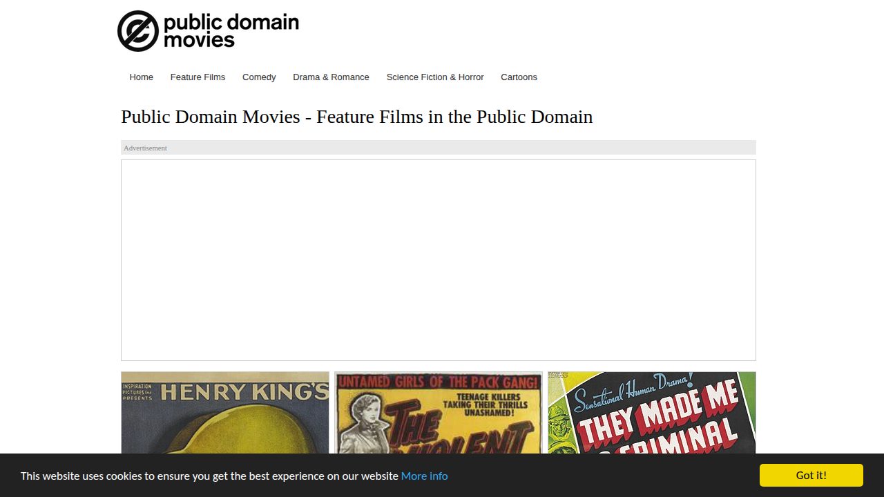Browse Science Fiction & Horror movies
The width and height of the screenshot is (884, 497).
click(x=435, y=77)
